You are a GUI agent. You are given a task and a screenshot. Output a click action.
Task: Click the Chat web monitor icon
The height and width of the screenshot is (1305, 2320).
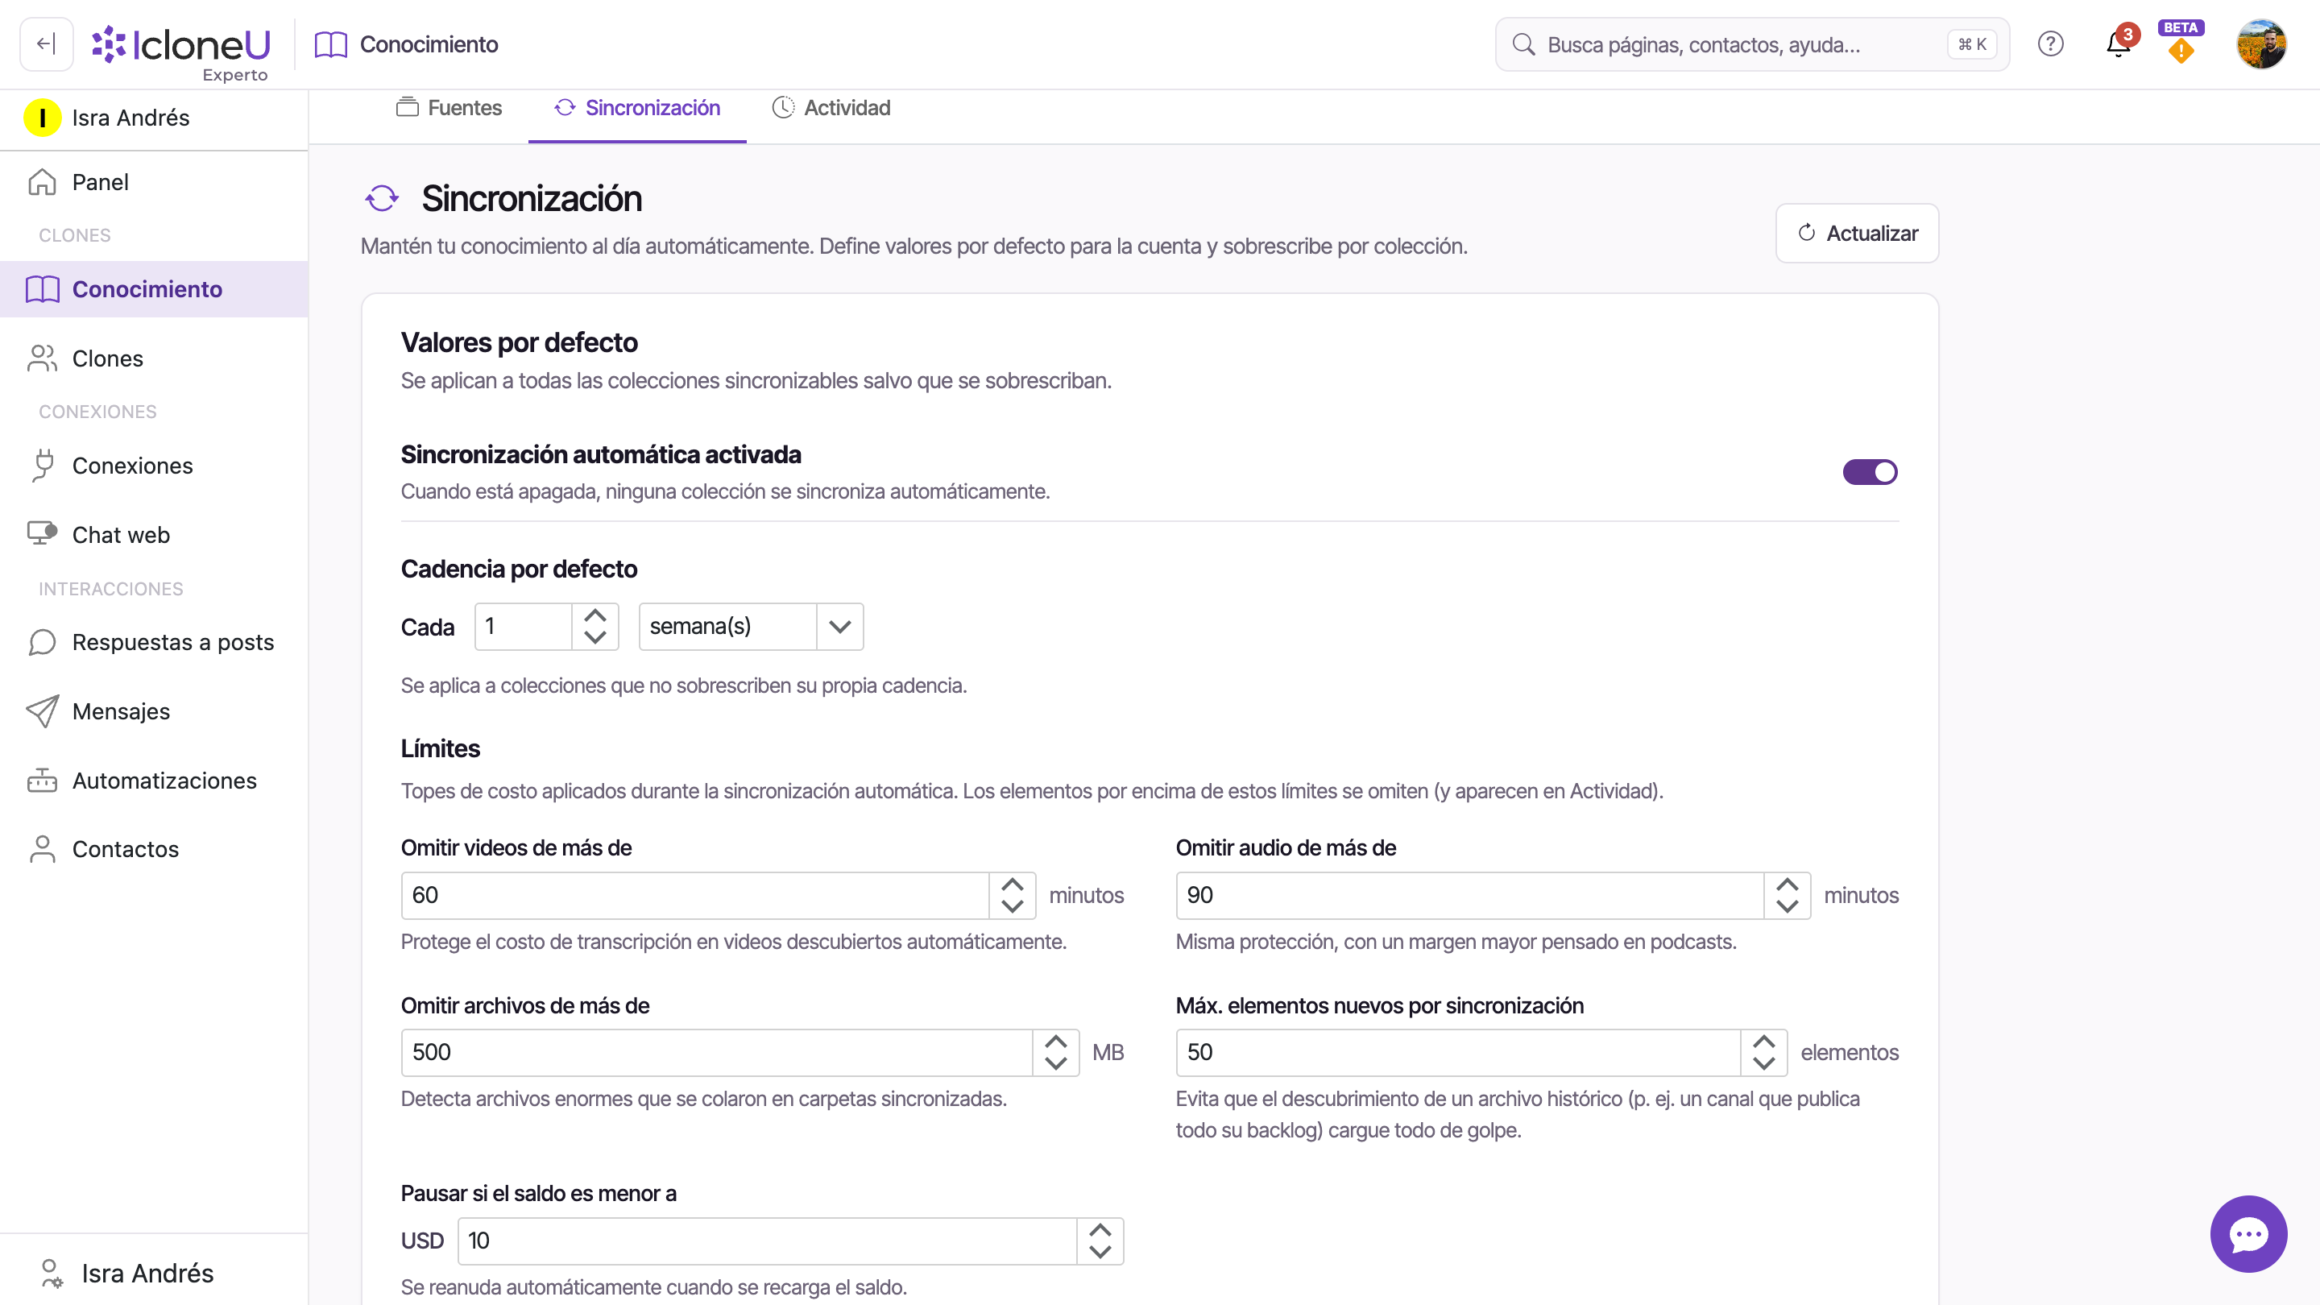click(43, 534)
